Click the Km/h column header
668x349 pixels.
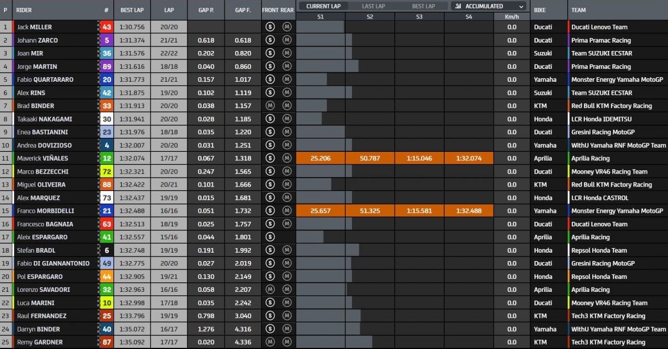(x=511, y=17)
